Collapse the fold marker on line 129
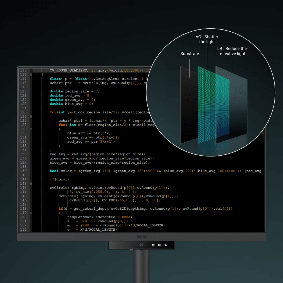Viewport: 283px width, 283px height. (31, 129)
